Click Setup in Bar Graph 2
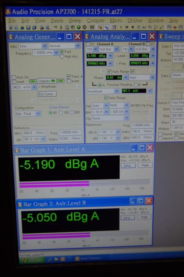Screen dimensions: 184x277 [128, 217]
